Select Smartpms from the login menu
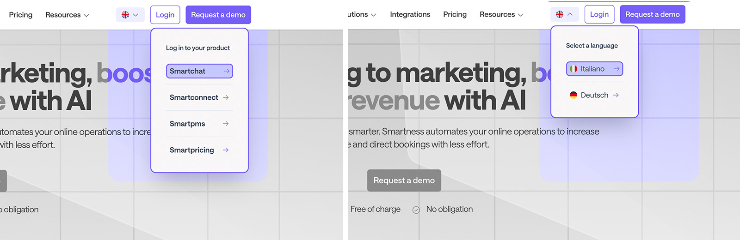The width and height of the screenshot is (740, 240). 199,124
